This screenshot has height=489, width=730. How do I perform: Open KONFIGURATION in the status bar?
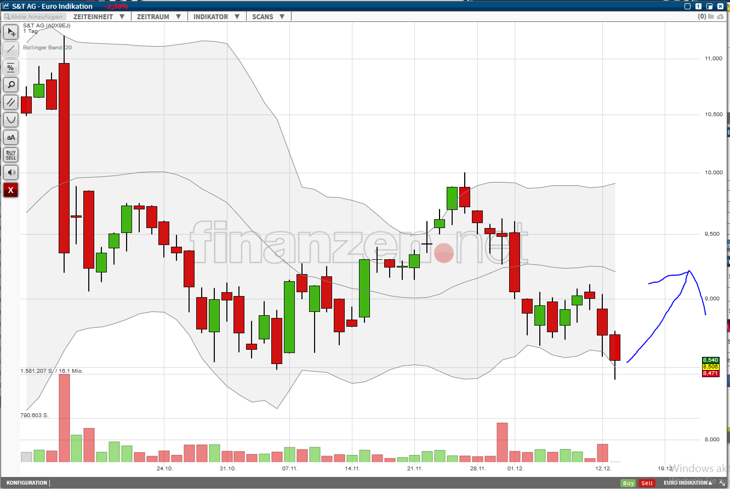(x=26, y=483)
